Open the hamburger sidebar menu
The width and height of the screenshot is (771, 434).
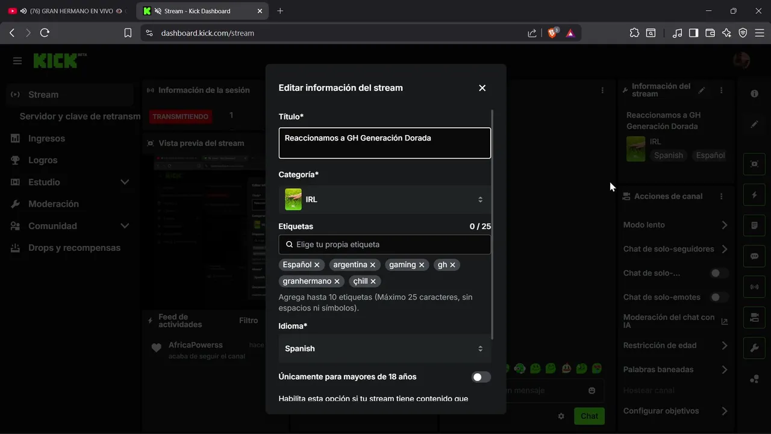17,61
